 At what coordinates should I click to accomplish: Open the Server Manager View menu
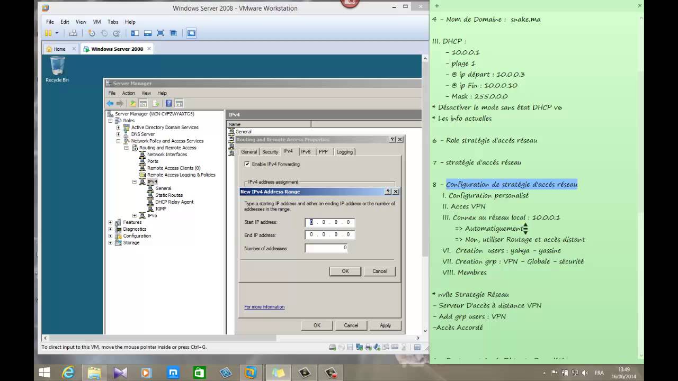tap(146, 93)
